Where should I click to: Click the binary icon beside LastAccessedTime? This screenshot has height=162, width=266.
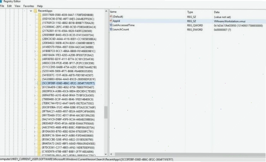111,25
